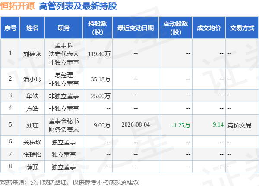259x186 pixels.
Task: Click serial number 4
Action: click(x=10, y=108)
